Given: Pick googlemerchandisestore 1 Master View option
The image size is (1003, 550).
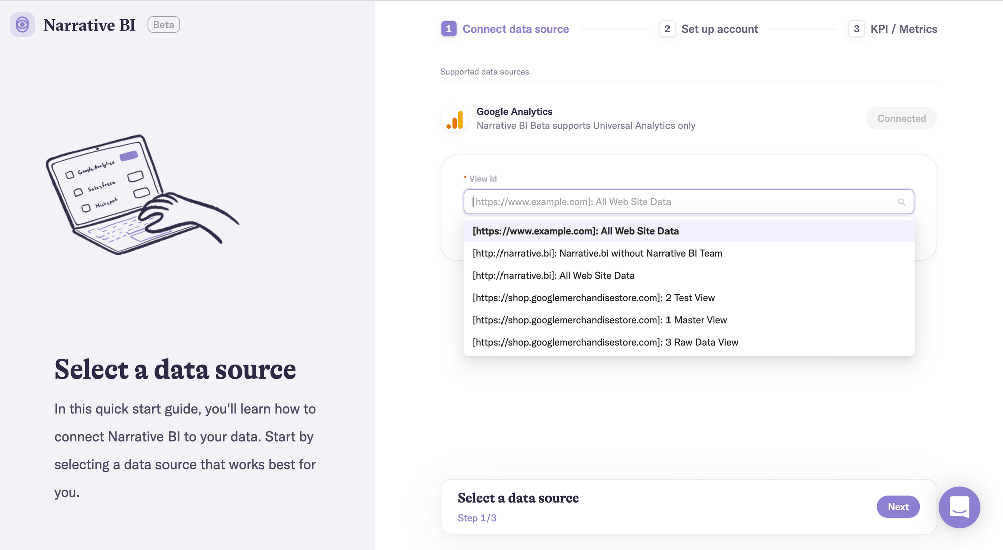Looking at the screenshot, I should point(599,320).
